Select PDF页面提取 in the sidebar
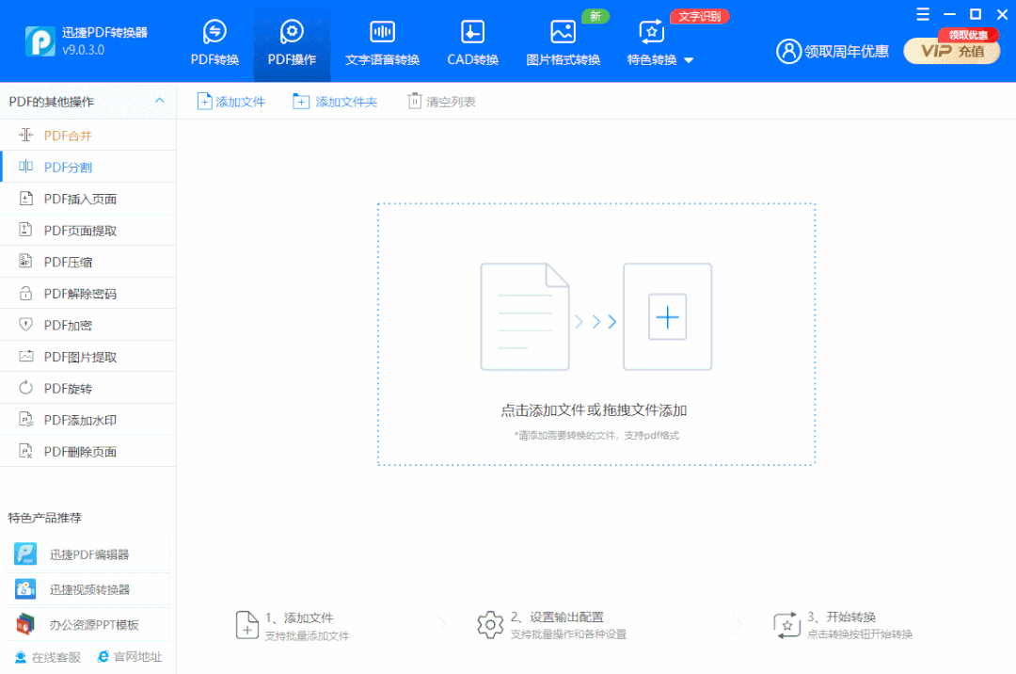 pos(88,230)
